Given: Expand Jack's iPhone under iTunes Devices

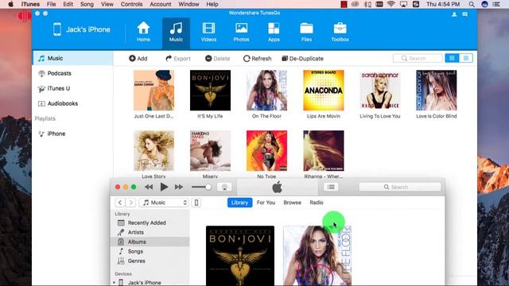Looking at the screenshot, I should (115, 283).
